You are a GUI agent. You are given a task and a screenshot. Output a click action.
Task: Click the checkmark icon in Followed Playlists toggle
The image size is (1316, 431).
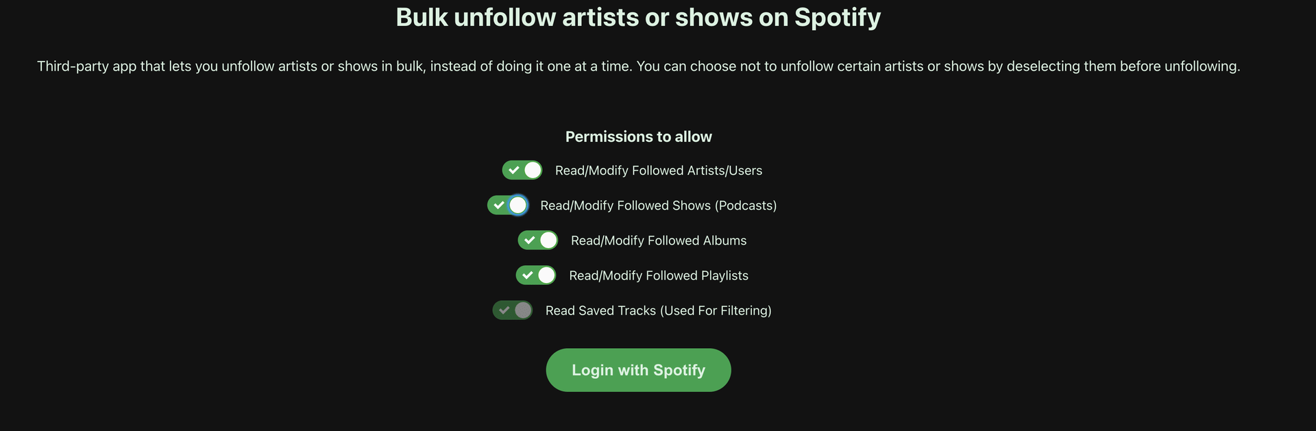click(x=527, y=275)
